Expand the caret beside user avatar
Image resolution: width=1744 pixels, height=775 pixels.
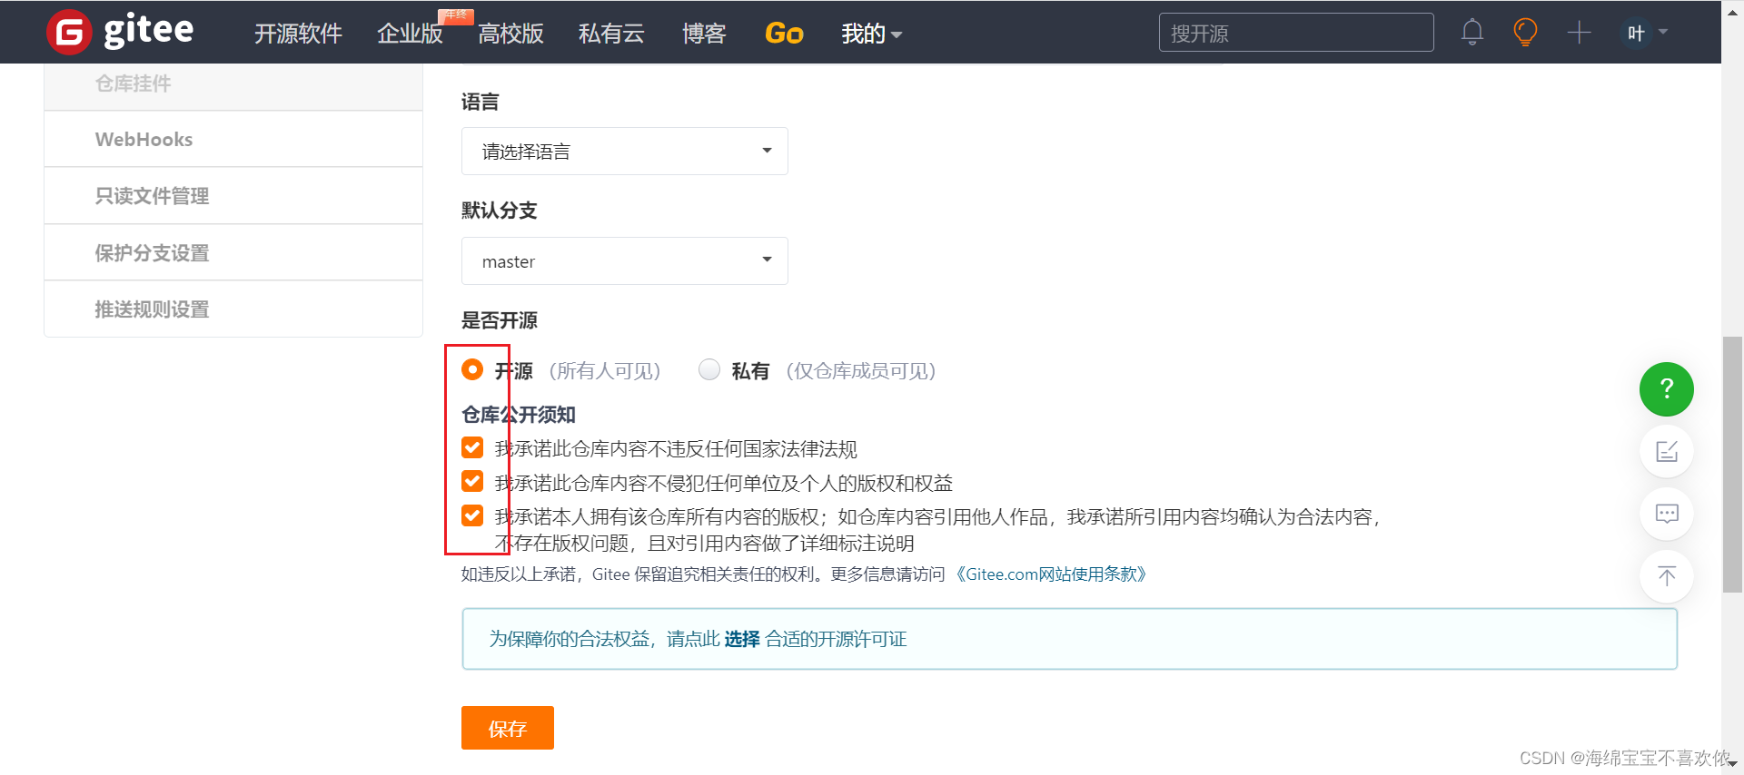click(x=1663, y=32)
